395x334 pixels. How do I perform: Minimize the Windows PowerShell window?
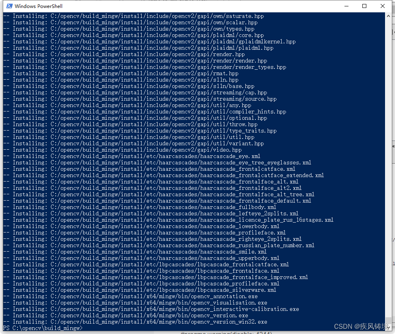click(346, 6)
